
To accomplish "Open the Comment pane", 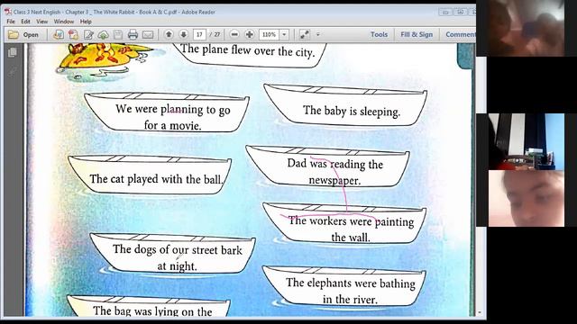I will click(460, 34).
